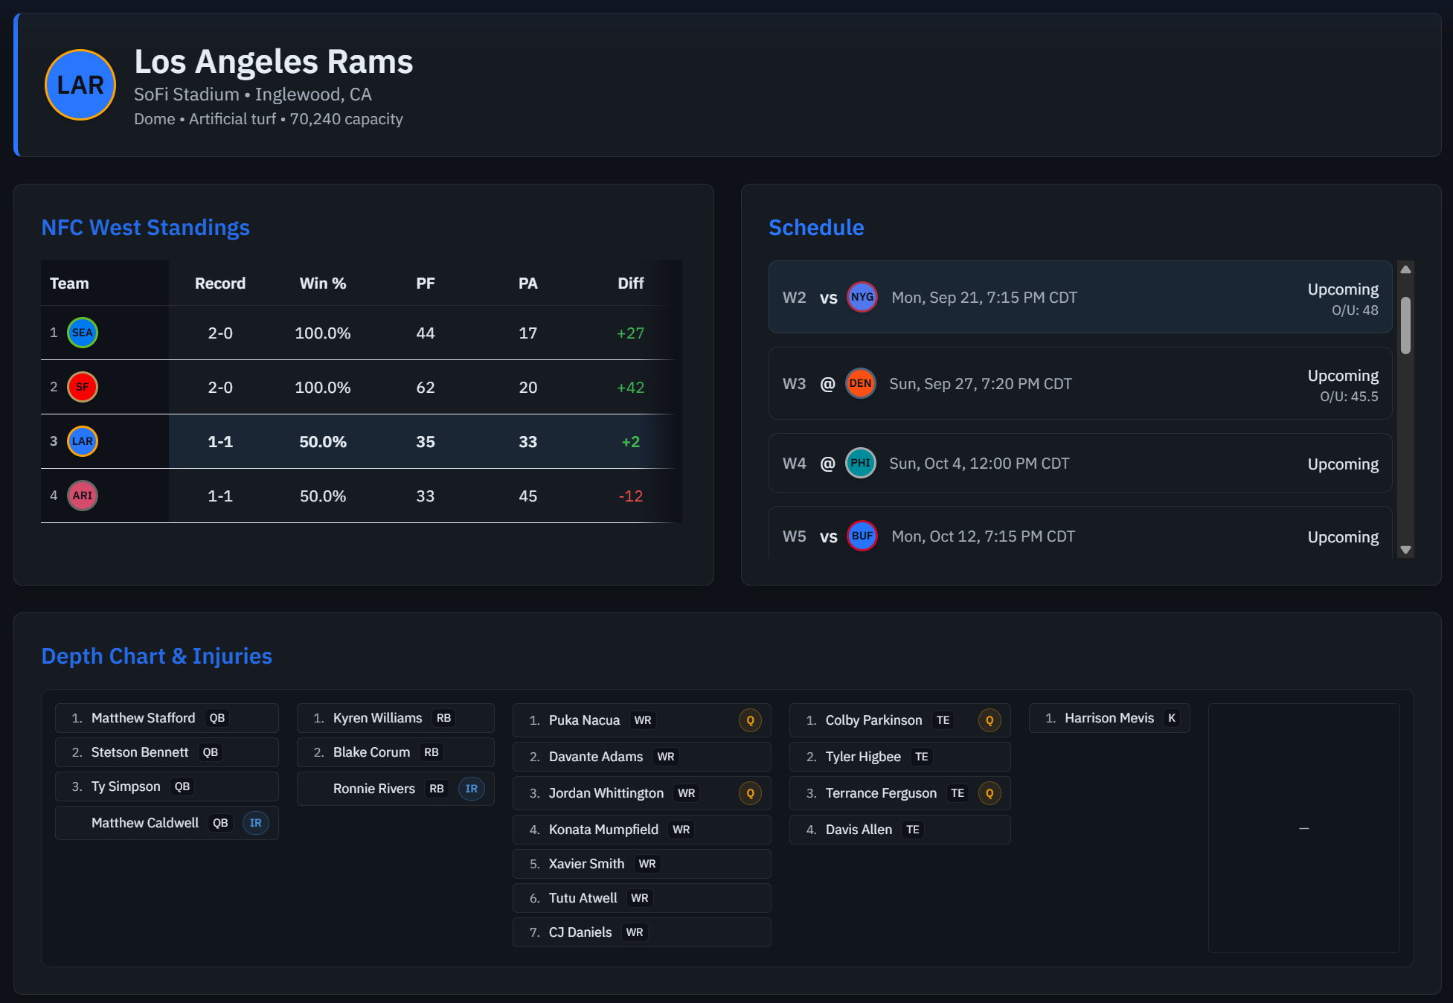The image size is (1453, 1003).
Task: Select Matthew Stafford in depth chart
Action: coord(167,718)
